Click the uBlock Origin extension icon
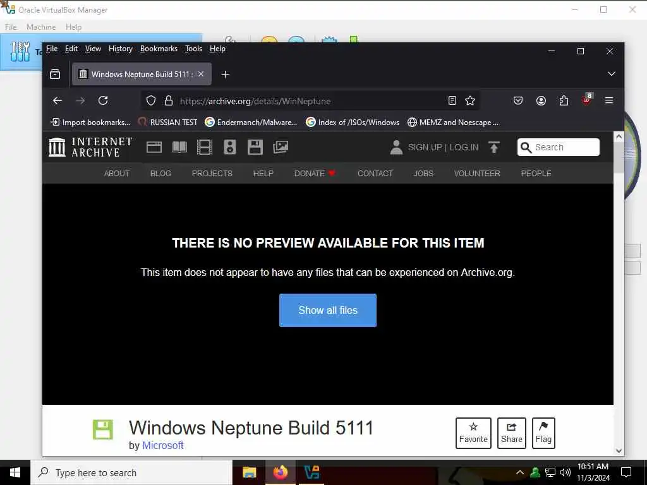 click(x=587, y=99)
